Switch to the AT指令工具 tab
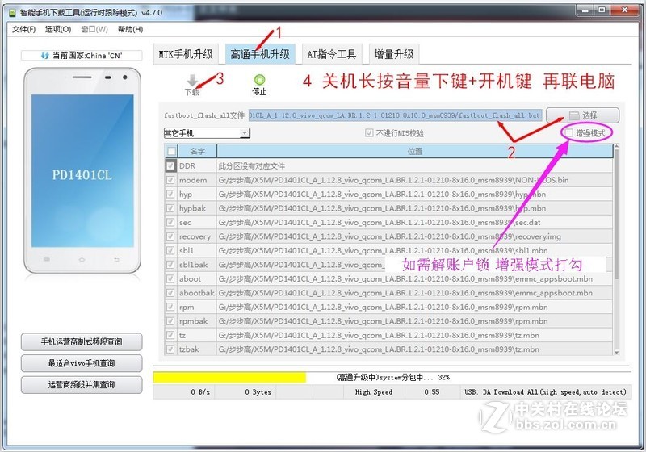 coord(332,54)
